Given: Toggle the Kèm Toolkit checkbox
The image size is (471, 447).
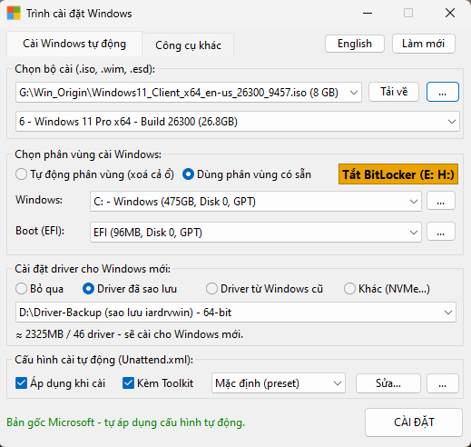Looking at the screenshot, I should (x=158, y=383).
